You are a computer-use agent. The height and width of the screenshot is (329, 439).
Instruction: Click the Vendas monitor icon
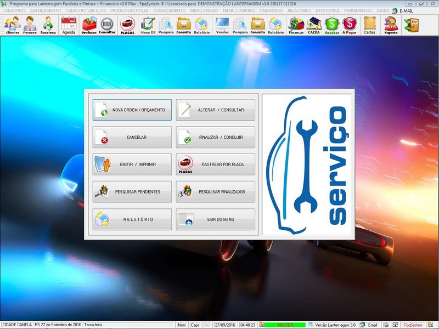point(222,25)
